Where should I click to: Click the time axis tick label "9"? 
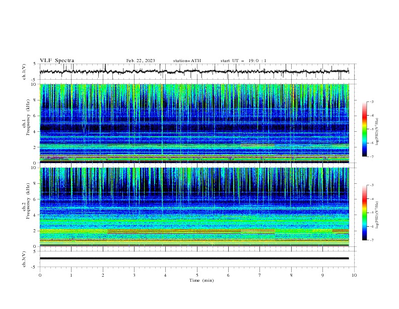point(322,275)
